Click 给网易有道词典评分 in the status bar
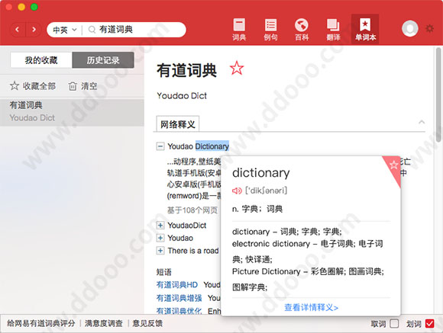 (x=41, y=323)
